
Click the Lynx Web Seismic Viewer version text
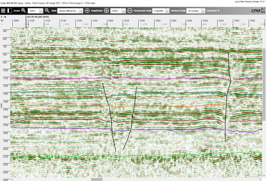point(250,1)
